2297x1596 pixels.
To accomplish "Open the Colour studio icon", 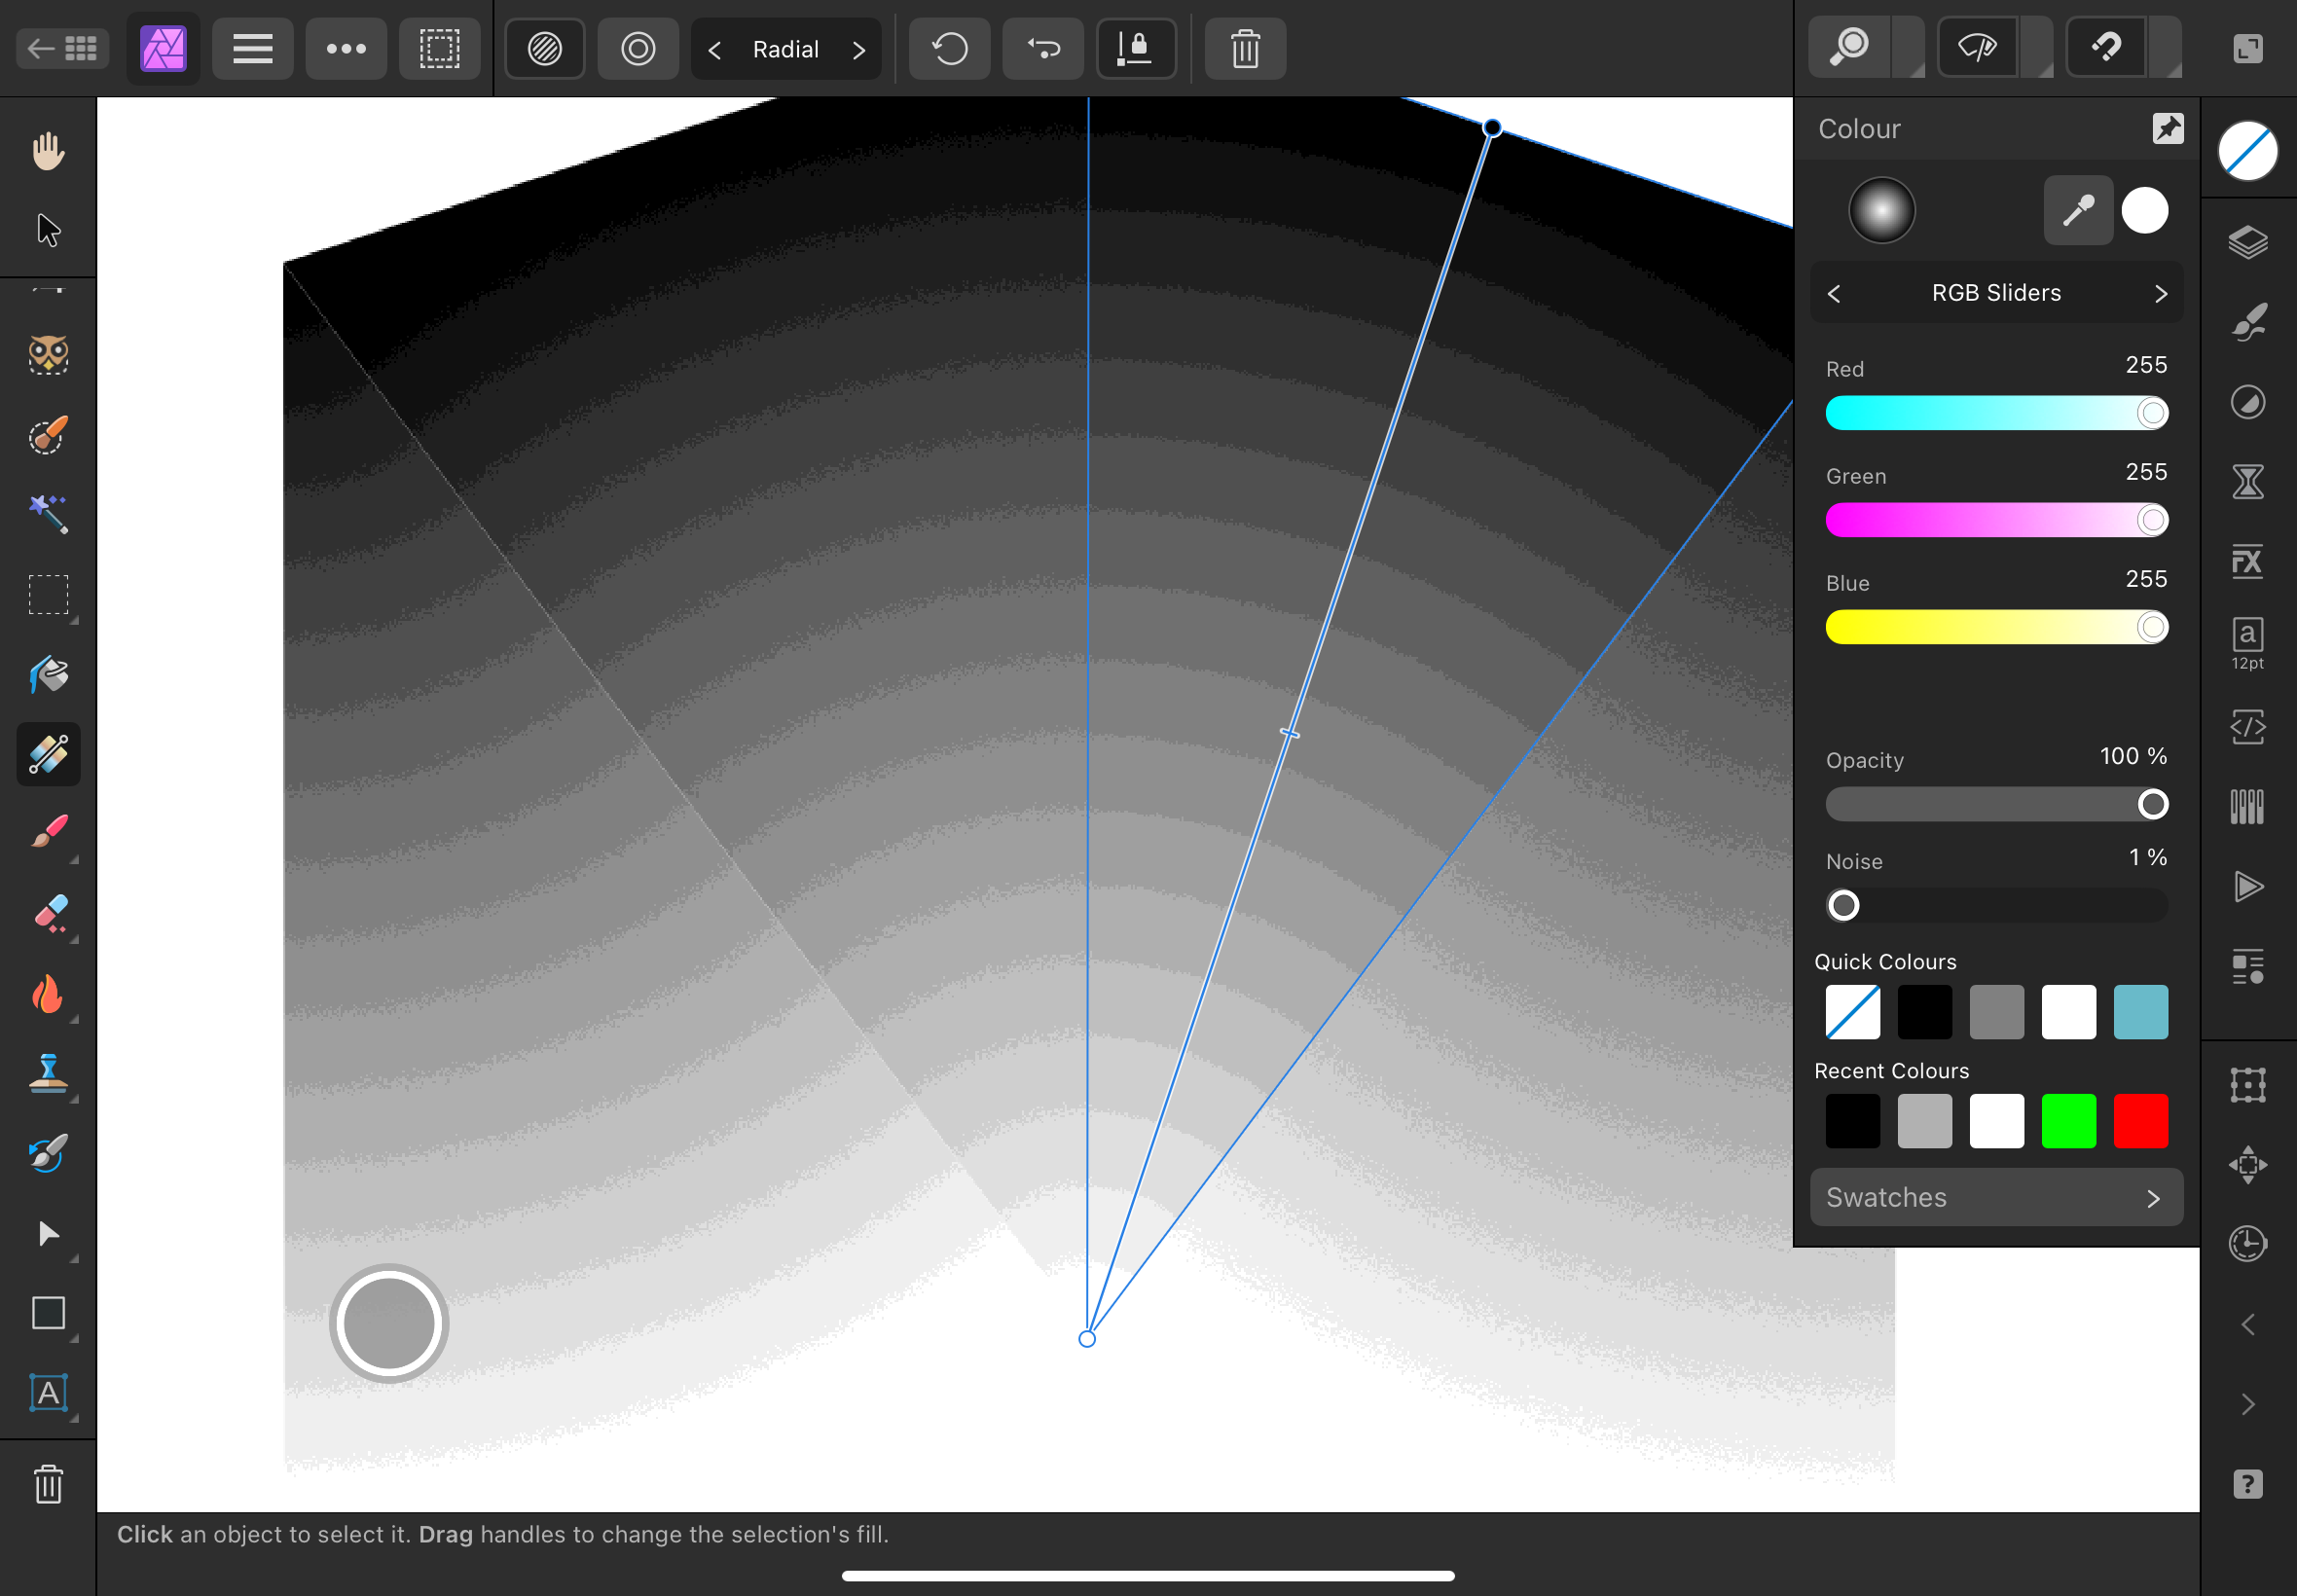I will (x=2247, y=151).
